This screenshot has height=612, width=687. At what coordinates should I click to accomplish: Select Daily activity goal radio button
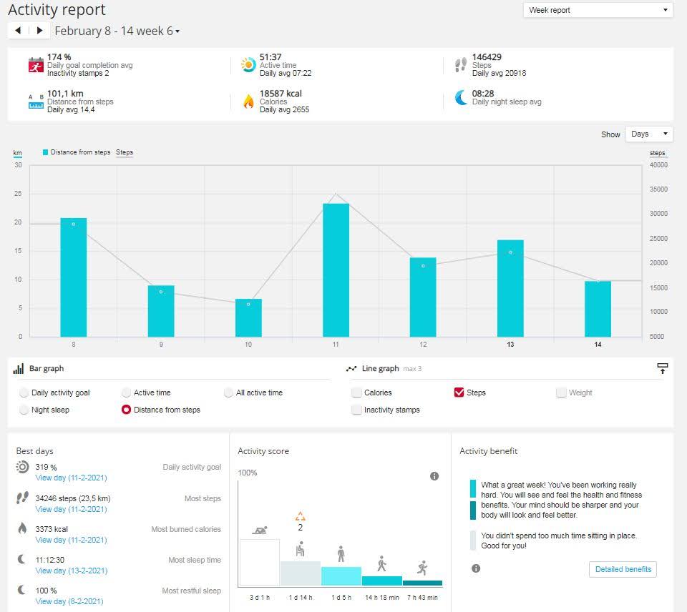tap(24, 393)
